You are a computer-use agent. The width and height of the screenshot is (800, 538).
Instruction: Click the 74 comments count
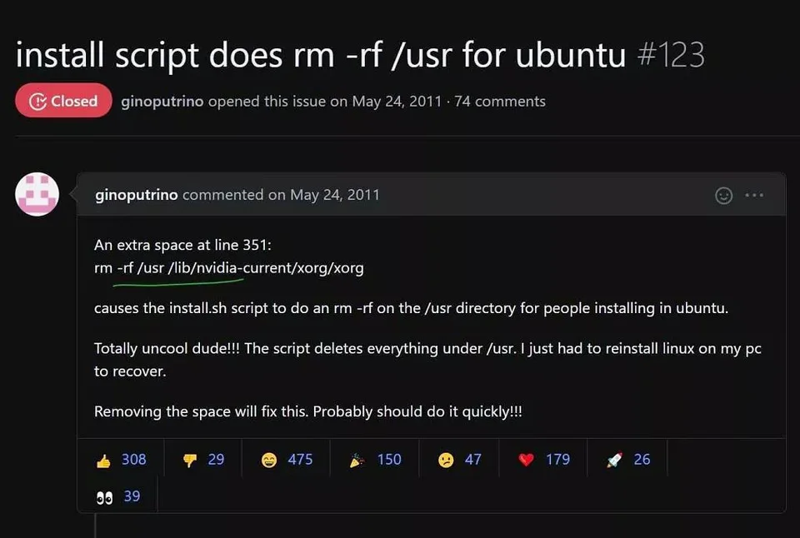tap(500, 102)
